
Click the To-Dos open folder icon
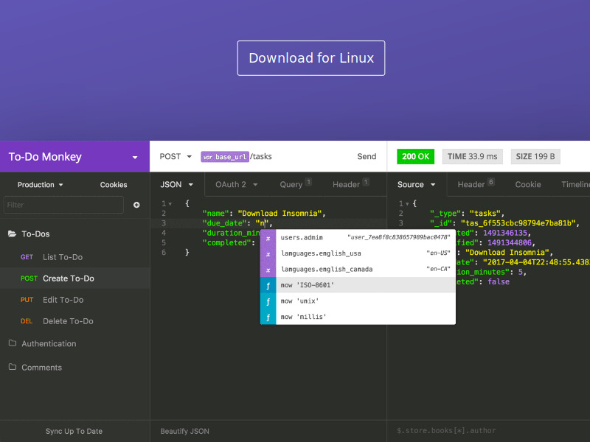tap(12, 234)
